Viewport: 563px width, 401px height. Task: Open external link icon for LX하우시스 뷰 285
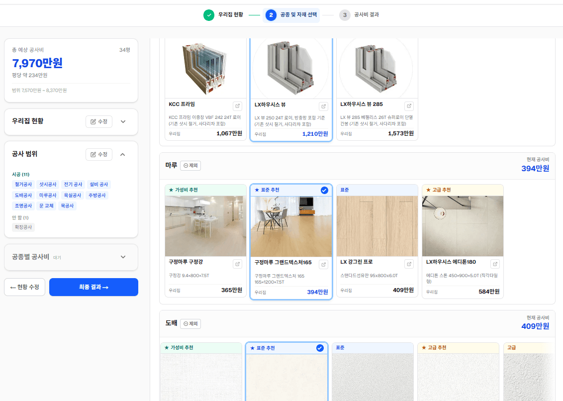coord(409,106)
